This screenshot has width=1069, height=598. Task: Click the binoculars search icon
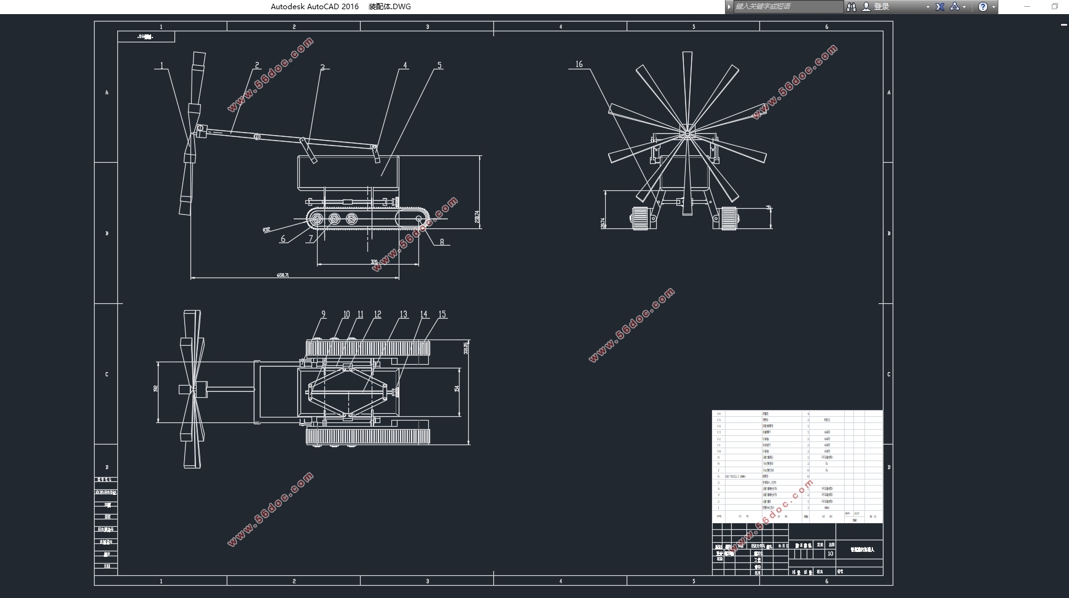851,7
